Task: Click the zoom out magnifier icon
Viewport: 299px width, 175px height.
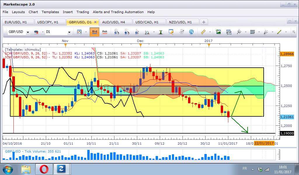Action: click(127, 32)
